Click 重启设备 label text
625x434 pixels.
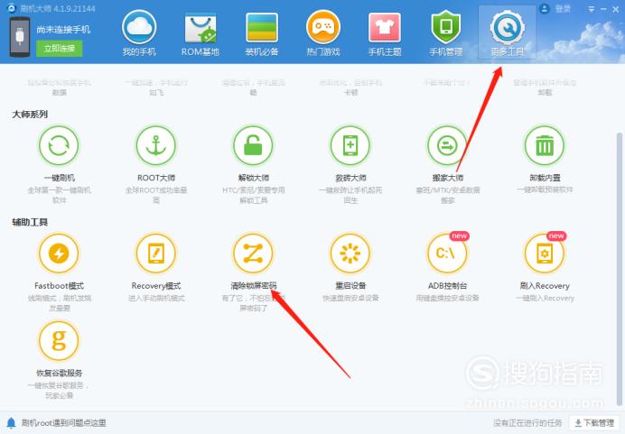(350, 286)
